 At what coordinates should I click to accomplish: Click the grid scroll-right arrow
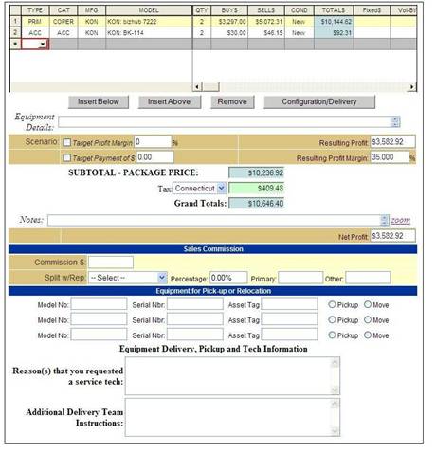click(x=411, y=86)
